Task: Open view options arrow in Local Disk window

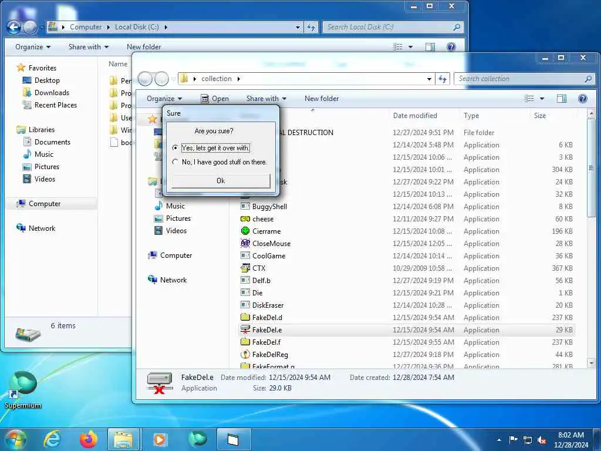Action: pos(410,47)
